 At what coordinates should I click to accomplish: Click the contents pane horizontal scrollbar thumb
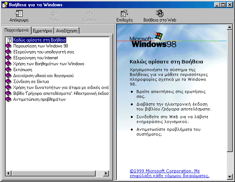tap(53, 173)
